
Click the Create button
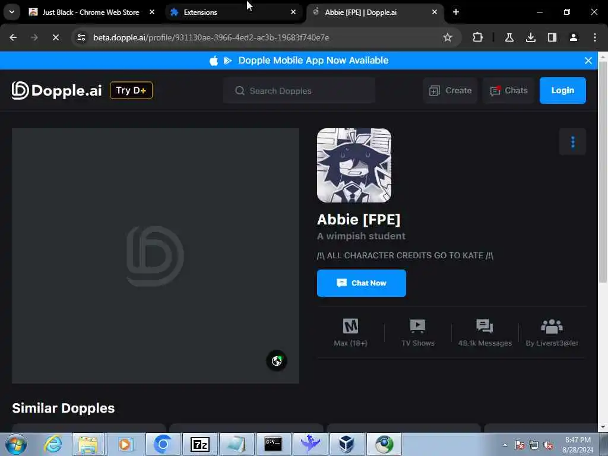(x=450, y=91)
